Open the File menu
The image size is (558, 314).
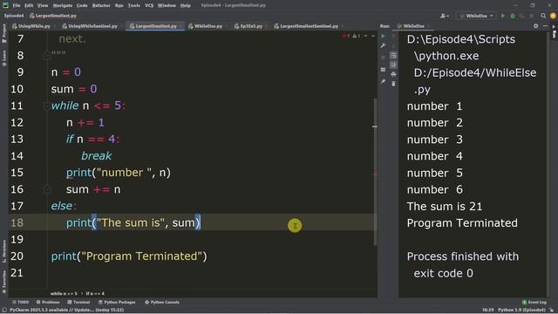tap(17, 5)
